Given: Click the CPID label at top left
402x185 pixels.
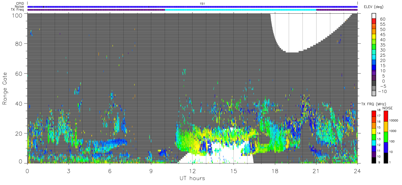Looking at the screenshot, I should [20, 3].
